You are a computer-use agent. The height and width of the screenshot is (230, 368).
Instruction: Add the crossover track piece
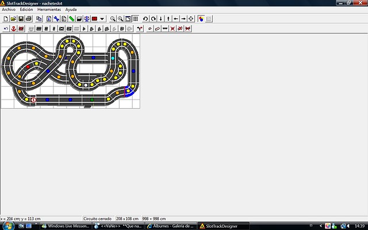point(62,29)
